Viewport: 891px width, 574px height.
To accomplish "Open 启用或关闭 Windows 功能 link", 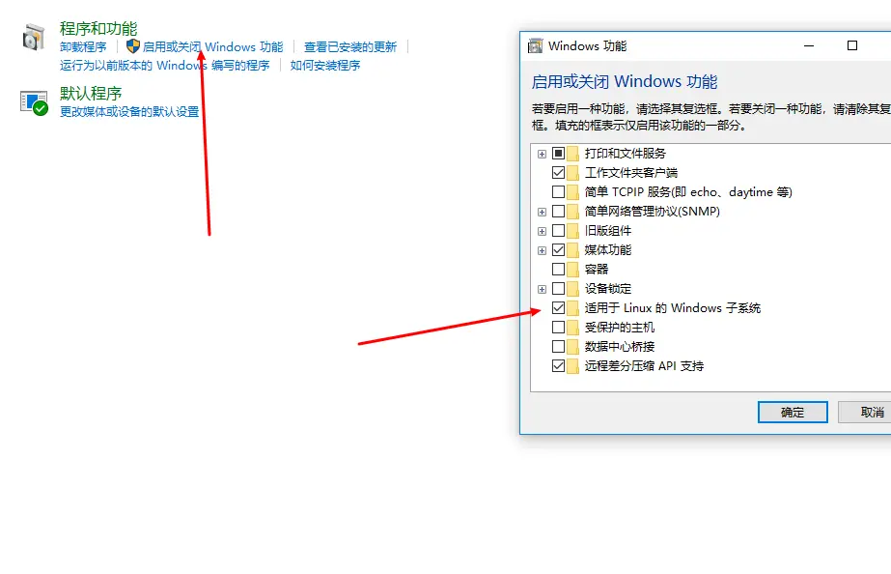I will click(x=212, y=46).
